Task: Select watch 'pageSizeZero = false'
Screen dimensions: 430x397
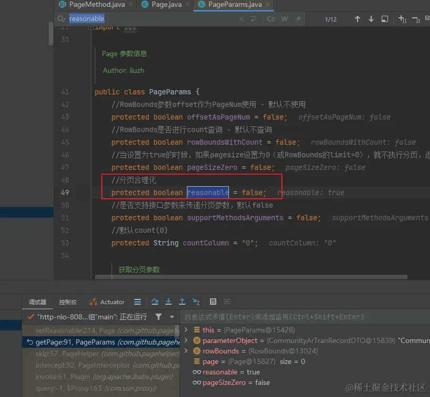Action: tap(231, 382)
